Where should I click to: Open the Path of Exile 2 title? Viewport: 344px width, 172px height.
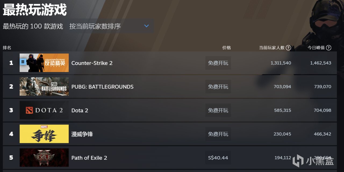click(x=89, y=157)
